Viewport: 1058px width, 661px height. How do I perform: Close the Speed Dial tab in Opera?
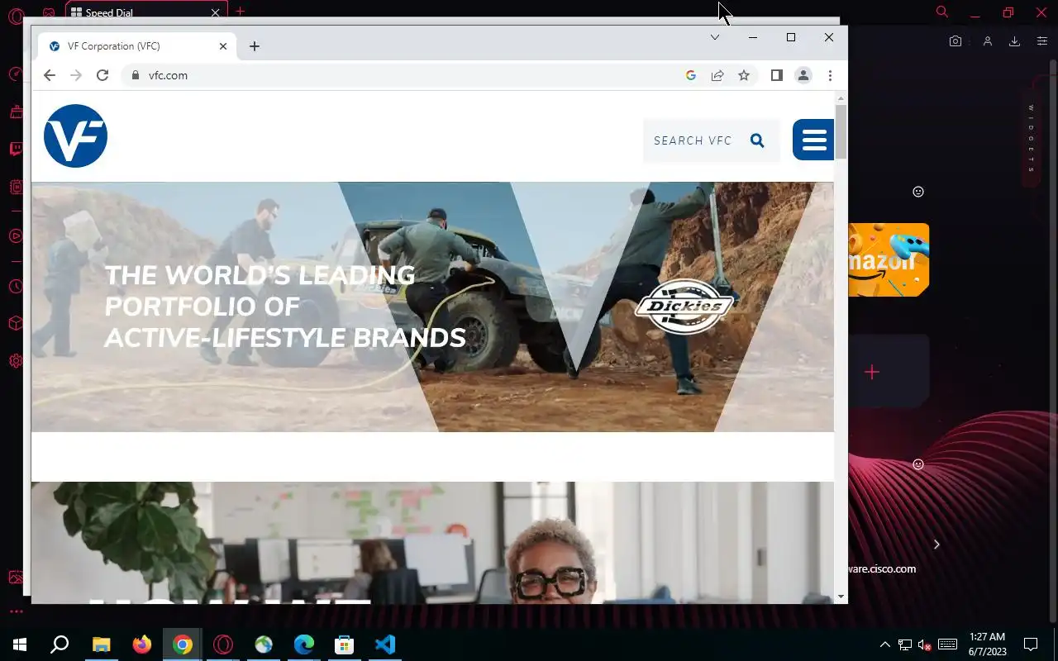[x=216, y=12]
